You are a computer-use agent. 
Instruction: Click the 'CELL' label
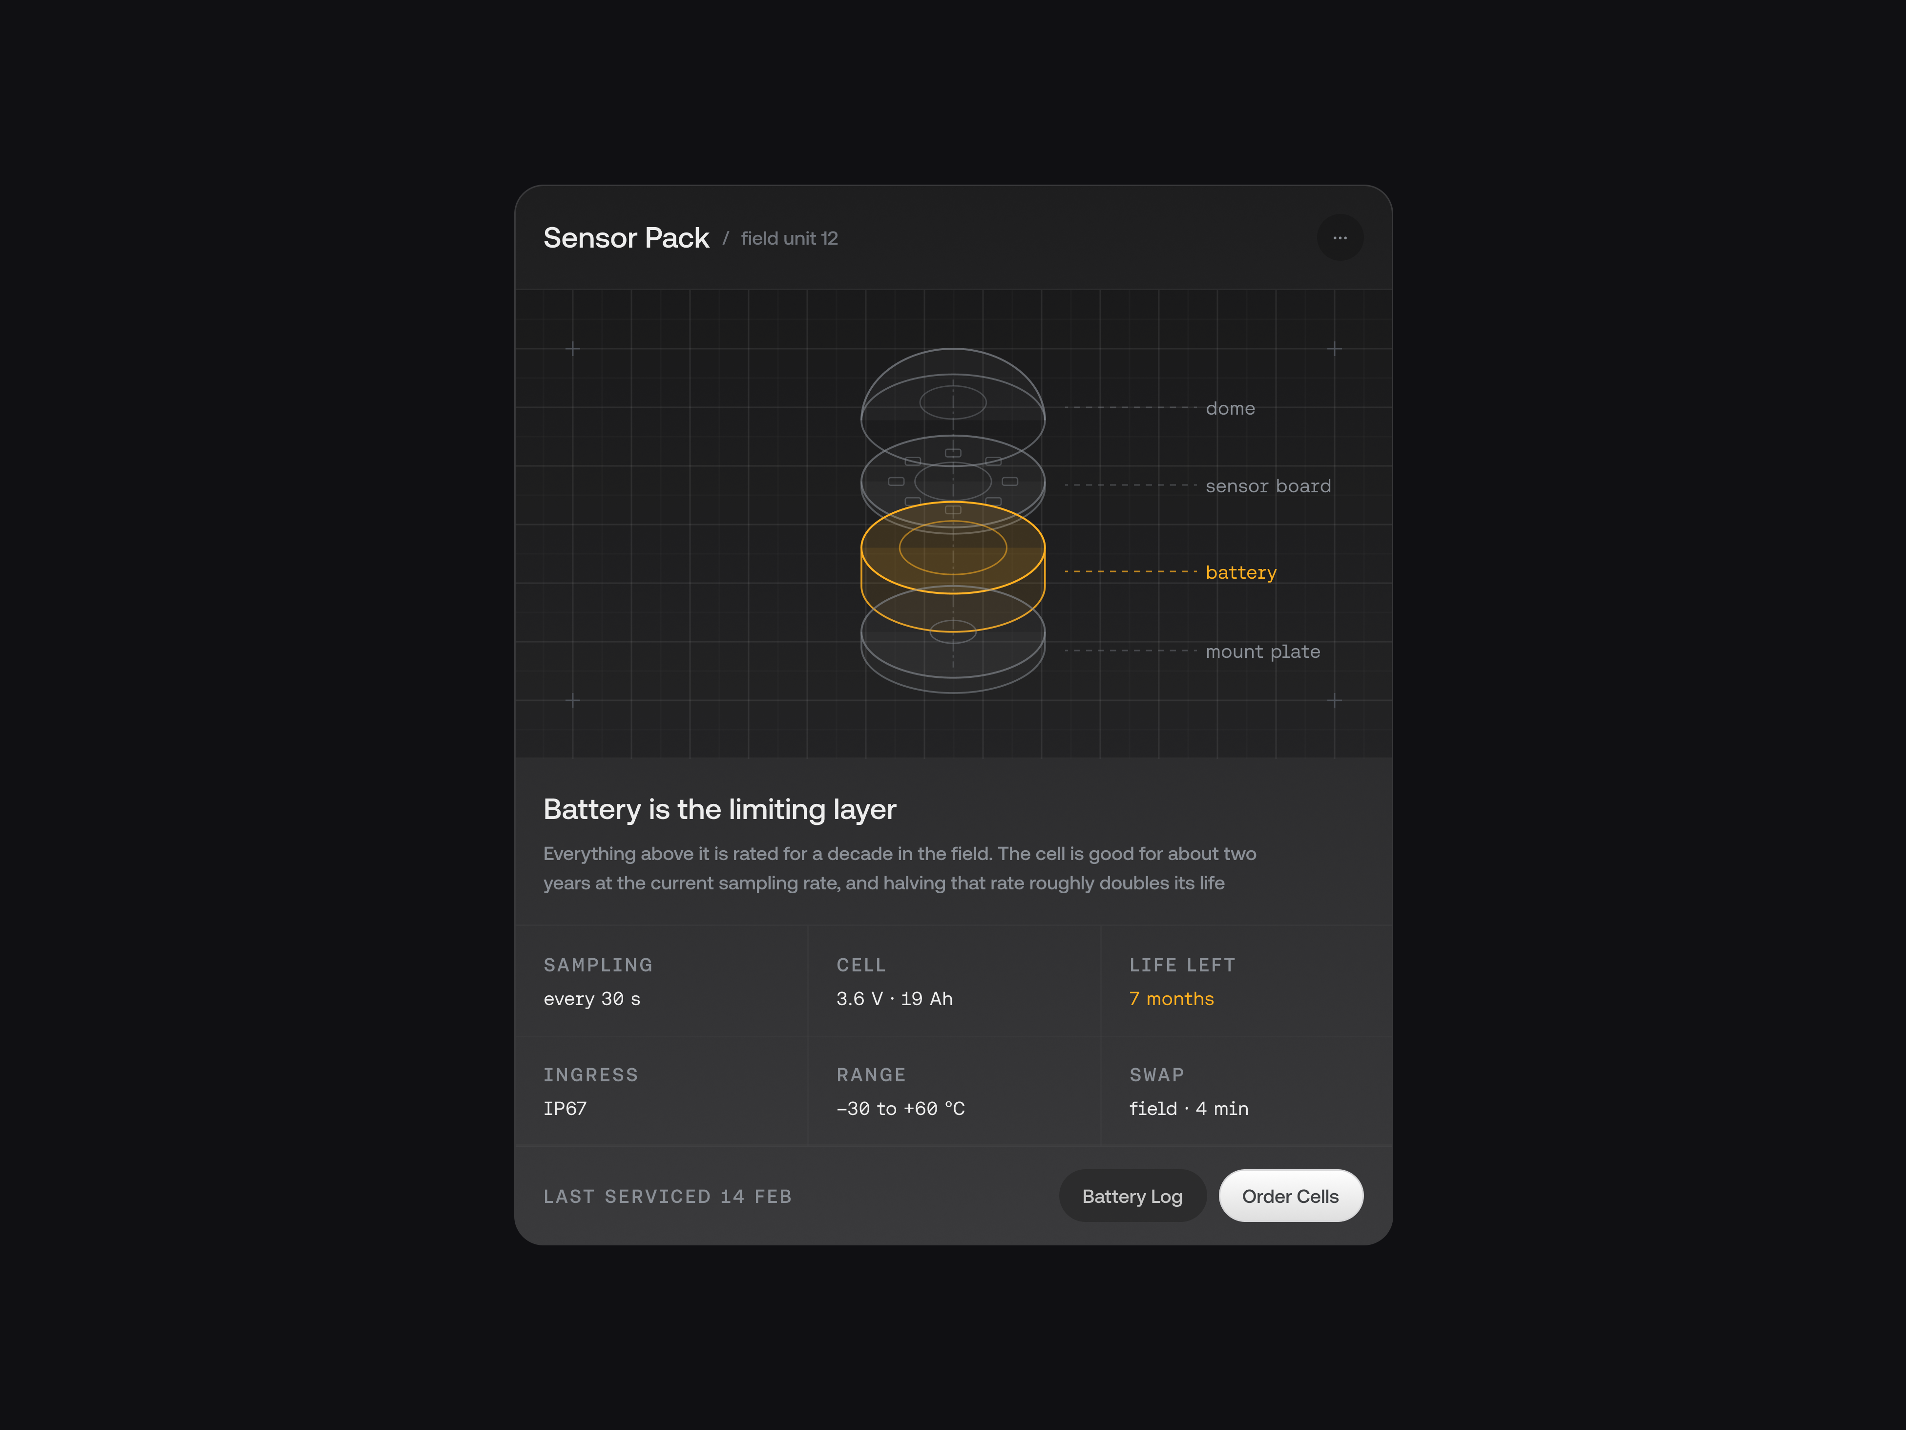pos(861,966)
